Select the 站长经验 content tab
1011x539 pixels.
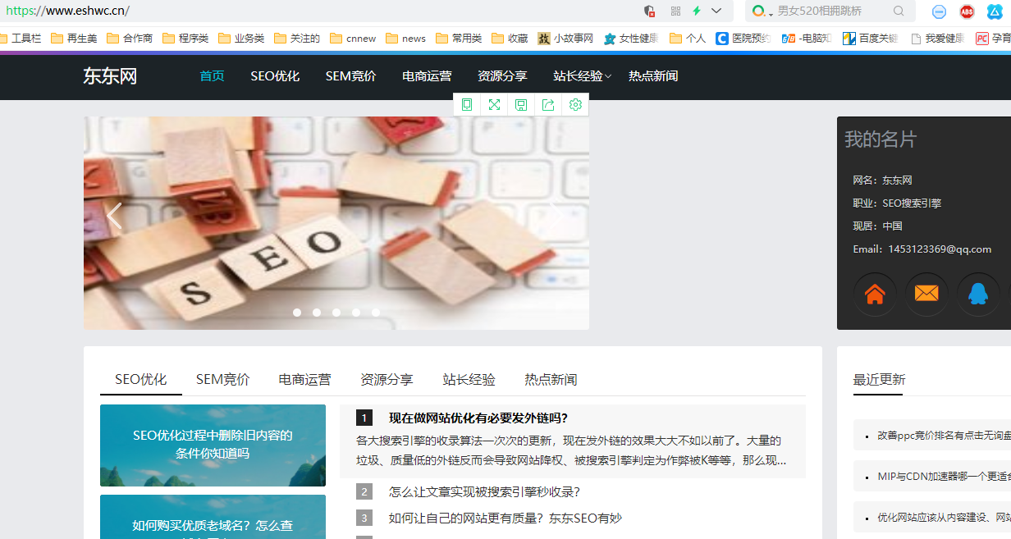point(469,379)
